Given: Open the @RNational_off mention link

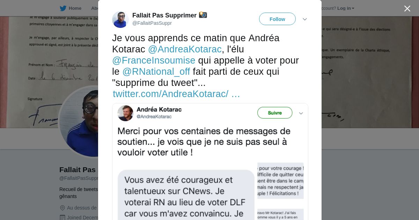Looking at the screenshot, I should pyautogui.click(x=156, y=72).
